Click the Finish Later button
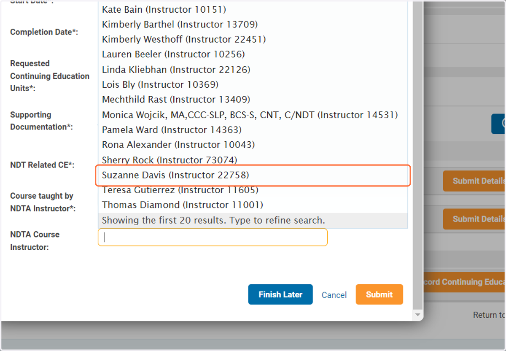Screen dimensions: 506x351 (x=280, y=294)
